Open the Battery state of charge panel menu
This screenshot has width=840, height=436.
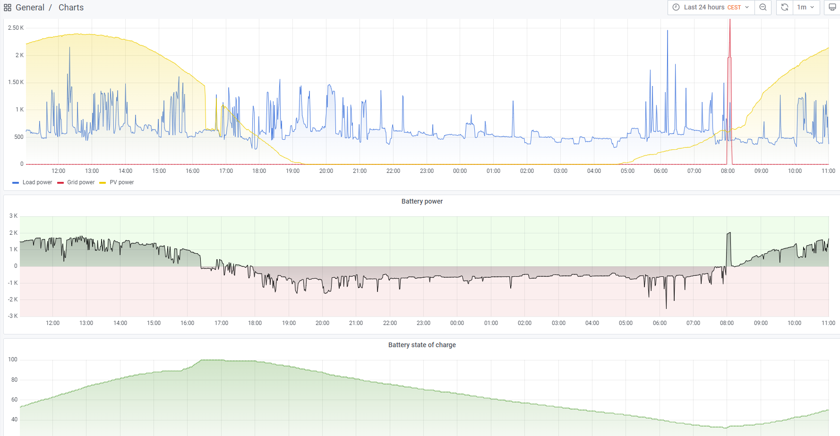[422, 345]
